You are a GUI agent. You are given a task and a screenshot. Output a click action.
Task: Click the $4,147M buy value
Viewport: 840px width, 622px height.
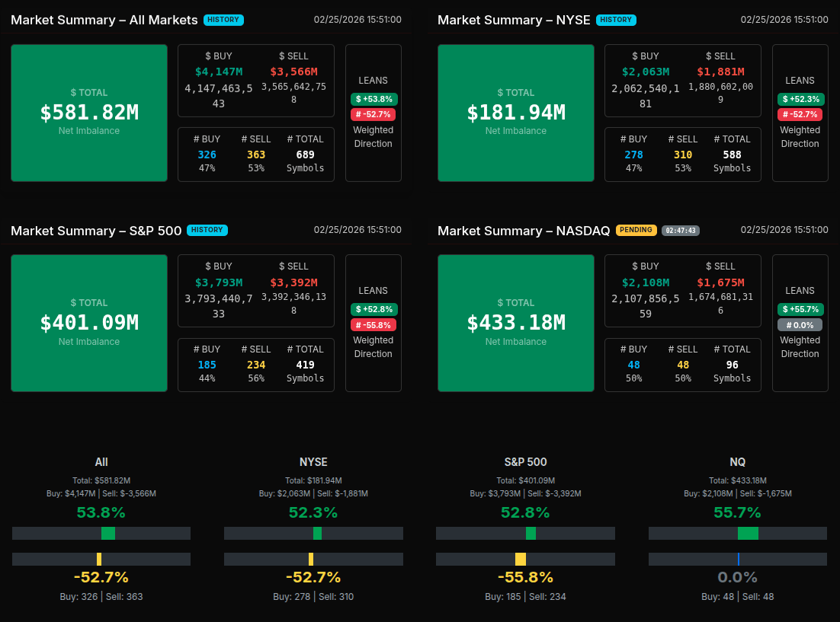point(219,72)
